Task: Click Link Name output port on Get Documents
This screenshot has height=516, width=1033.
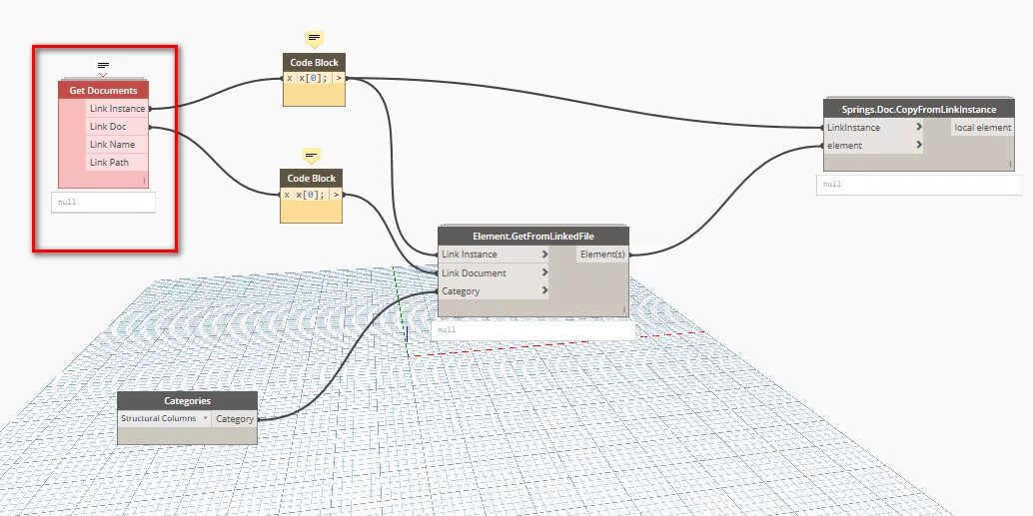Action: tap(117, 144)
